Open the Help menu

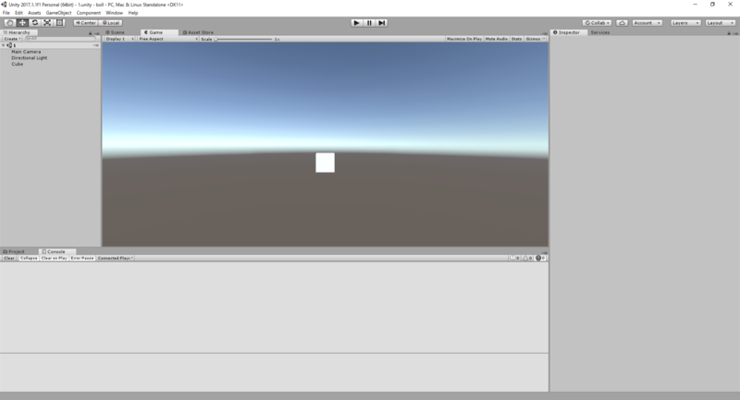pos(133,13)
